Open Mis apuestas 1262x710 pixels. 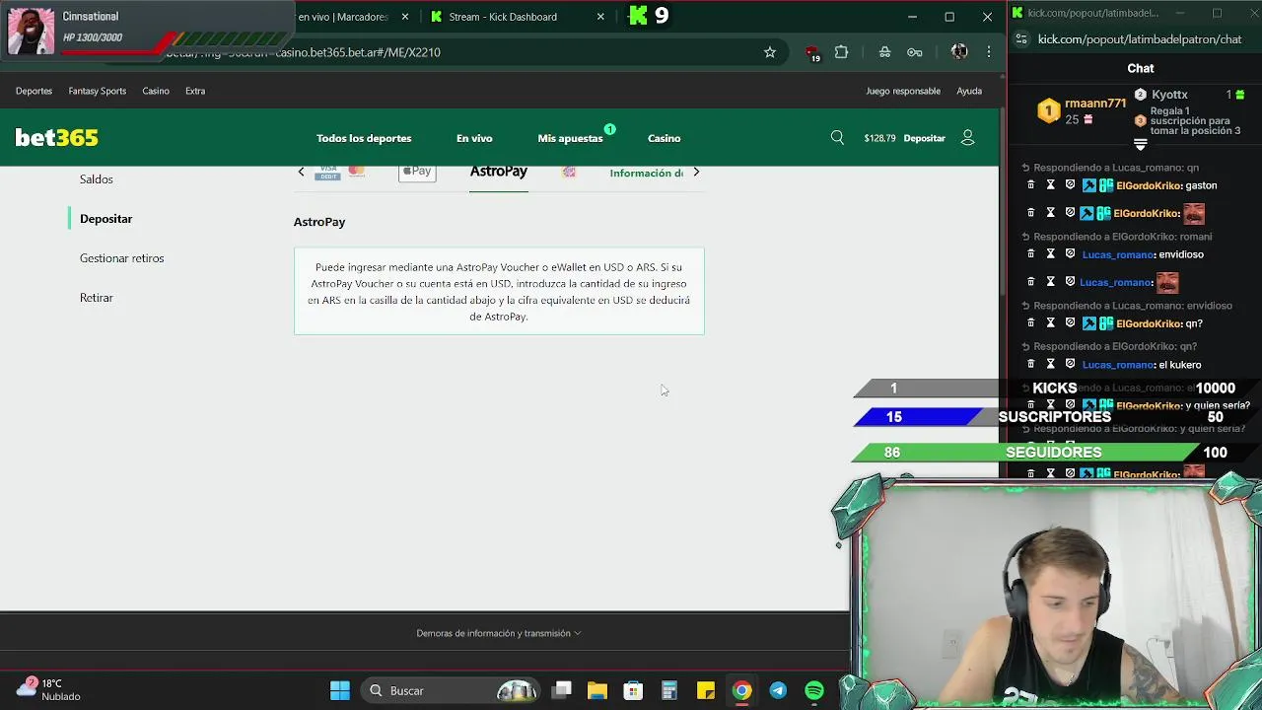click(x=570, y=138)
